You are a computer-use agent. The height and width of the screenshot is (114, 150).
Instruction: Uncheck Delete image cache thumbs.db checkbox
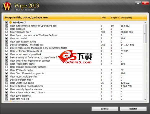(x=6, y=48)
